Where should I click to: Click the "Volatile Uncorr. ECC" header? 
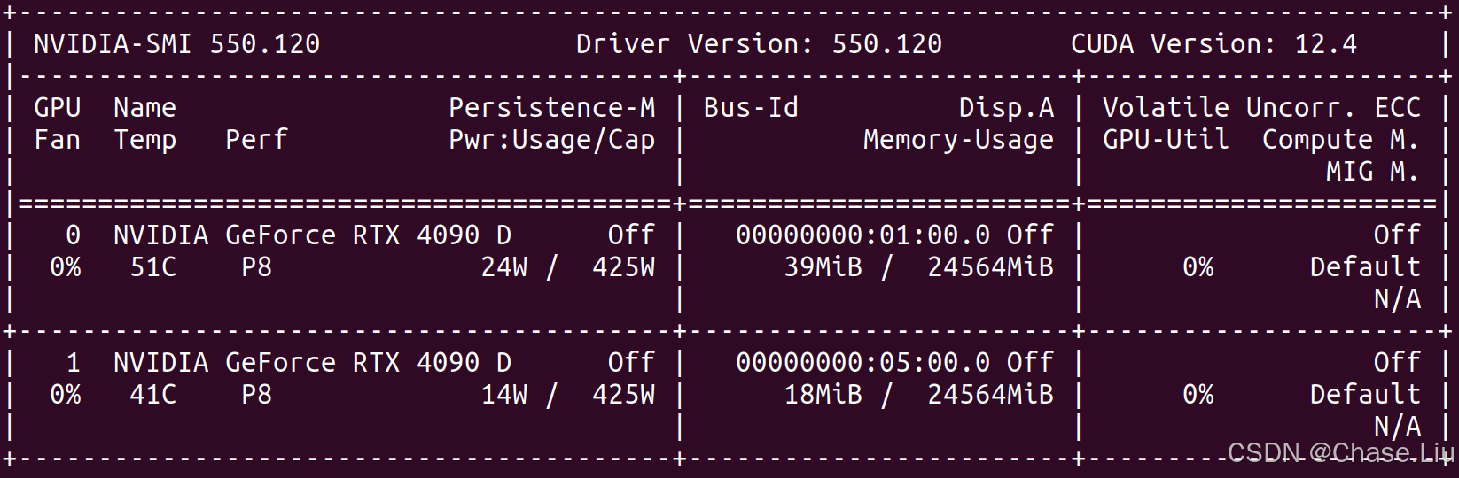click(1261, 107)
